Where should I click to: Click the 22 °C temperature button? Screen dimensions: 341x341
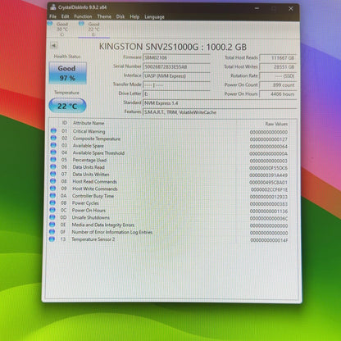pos(67,106)
